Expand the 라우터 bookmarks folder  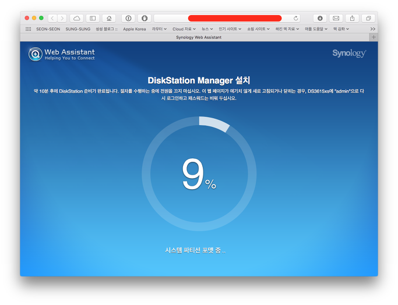tap(159, 29)
